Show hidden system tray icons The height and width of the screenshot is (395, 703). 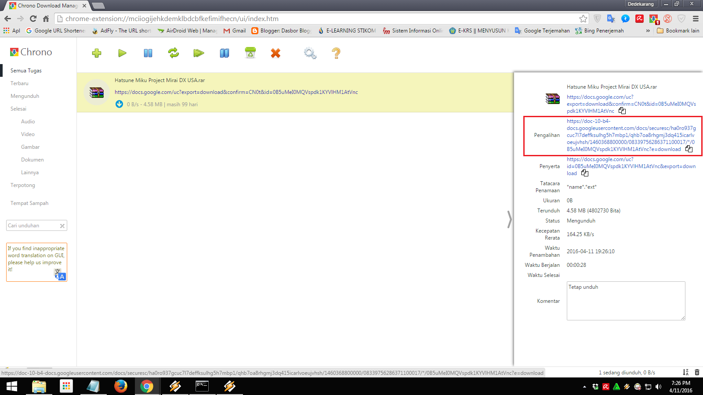pos(584,387)
